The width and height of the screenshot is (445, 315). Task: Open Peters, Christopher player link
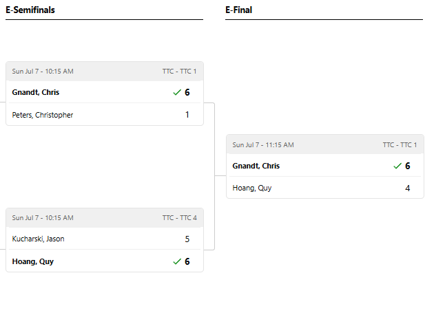coord(43,115)
